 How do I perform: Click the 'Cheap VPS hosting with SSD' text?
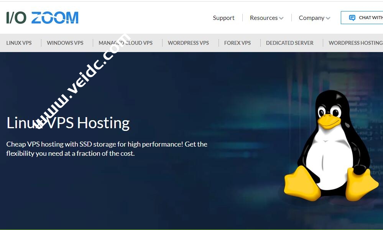click(107, 149)
